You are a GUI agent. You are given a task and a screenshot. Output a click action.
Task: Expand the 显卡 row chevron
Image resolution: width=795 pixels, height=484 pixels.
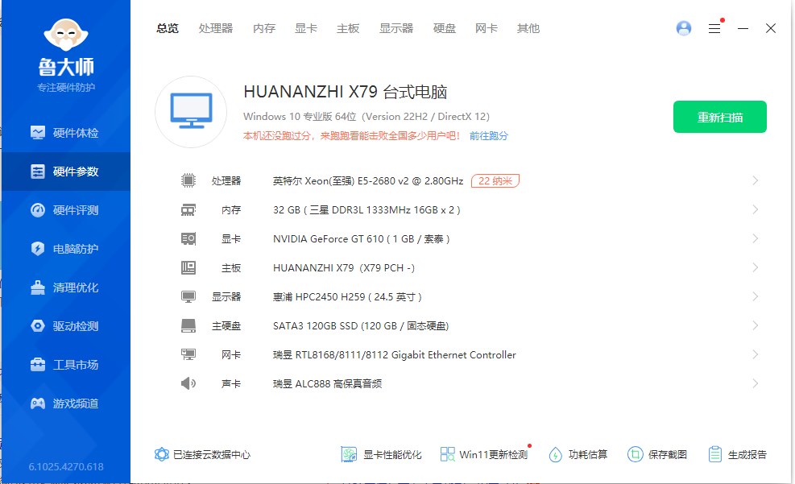[x=755, y=238]
